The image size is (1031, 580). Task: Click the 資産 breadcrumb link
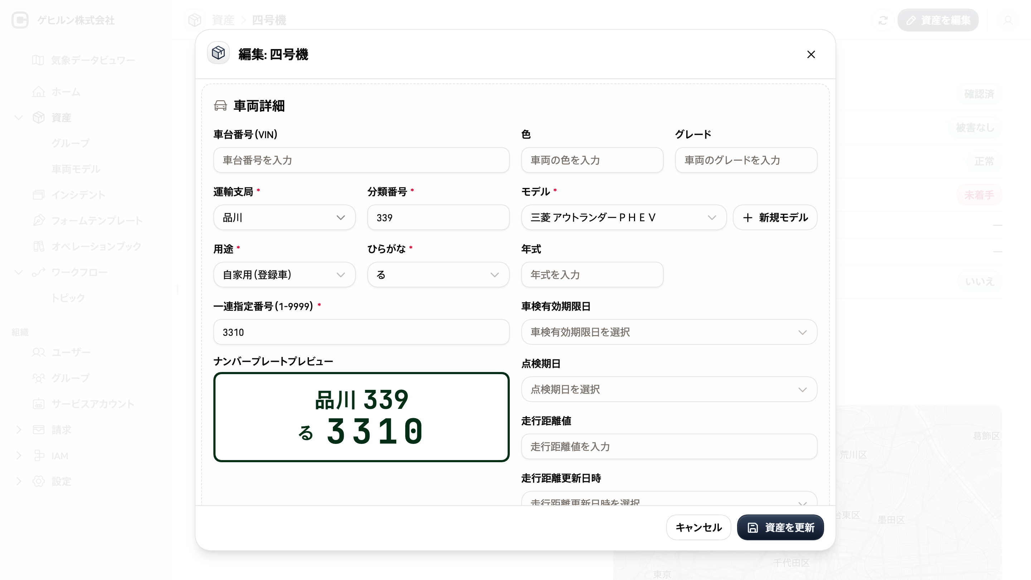coord(223,20)
